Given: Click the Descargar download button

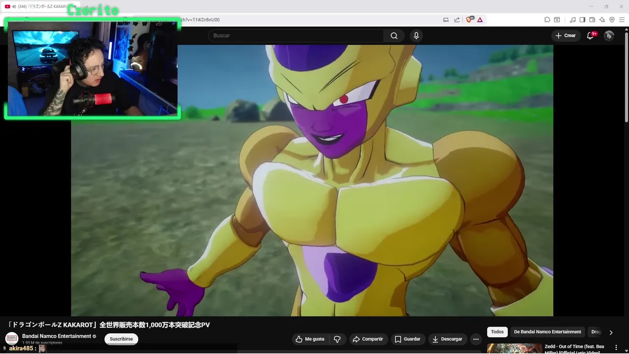Looking at the screenshot, I should click(x=447, y=339).
